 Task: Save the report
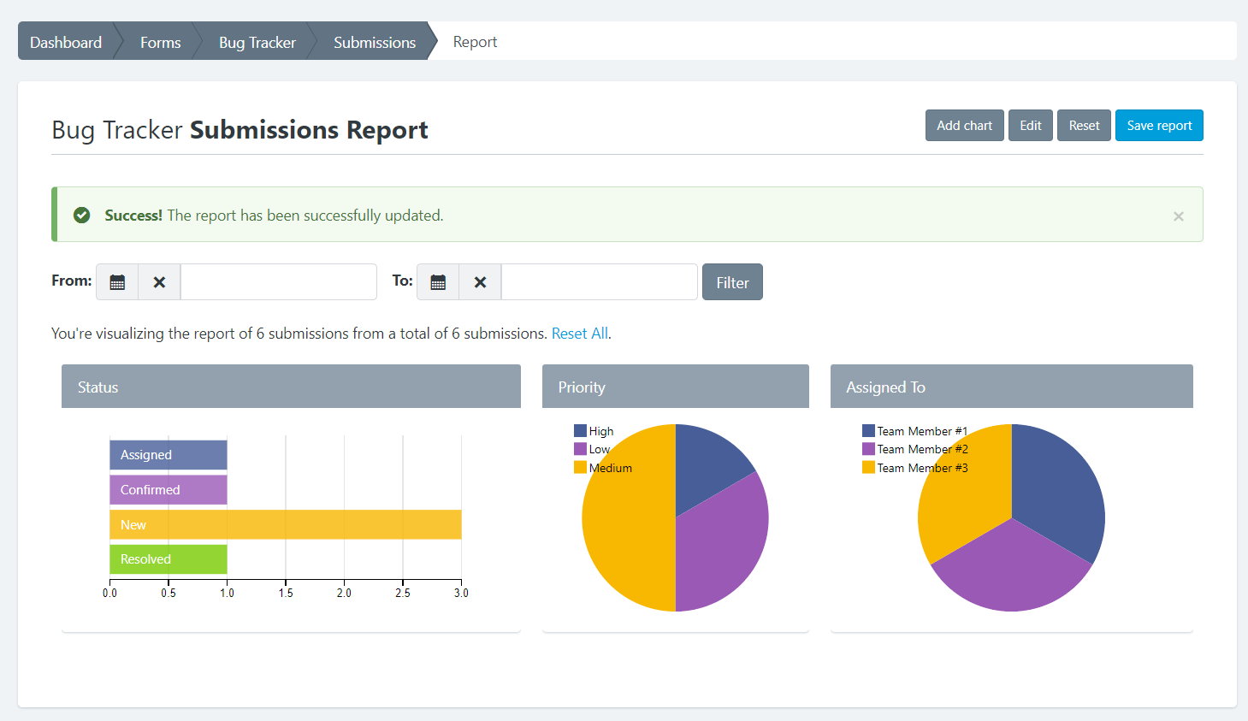[1158, 126]
